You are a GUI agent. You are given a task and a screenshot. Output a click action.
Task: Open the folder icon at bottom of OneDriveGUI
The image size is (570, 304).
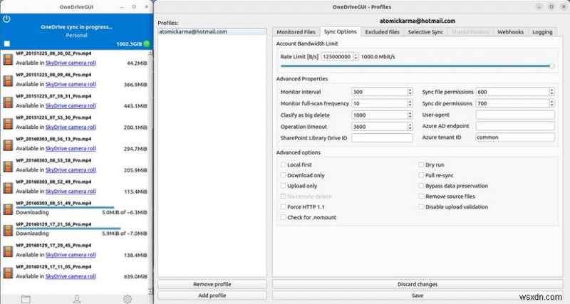pyautogui.click(x=26, y=299)
